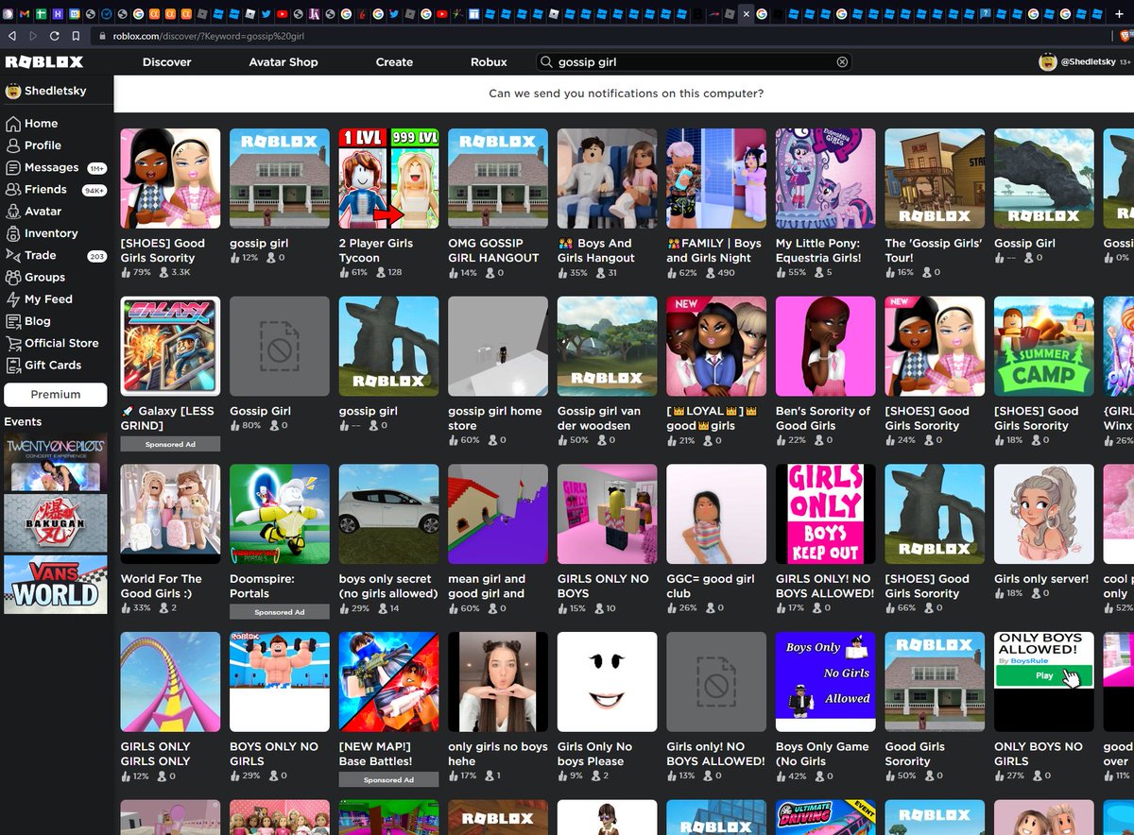
Task: Open the Galaxy [LESS GRIND] sponsored game
Action: click(170, 347)
